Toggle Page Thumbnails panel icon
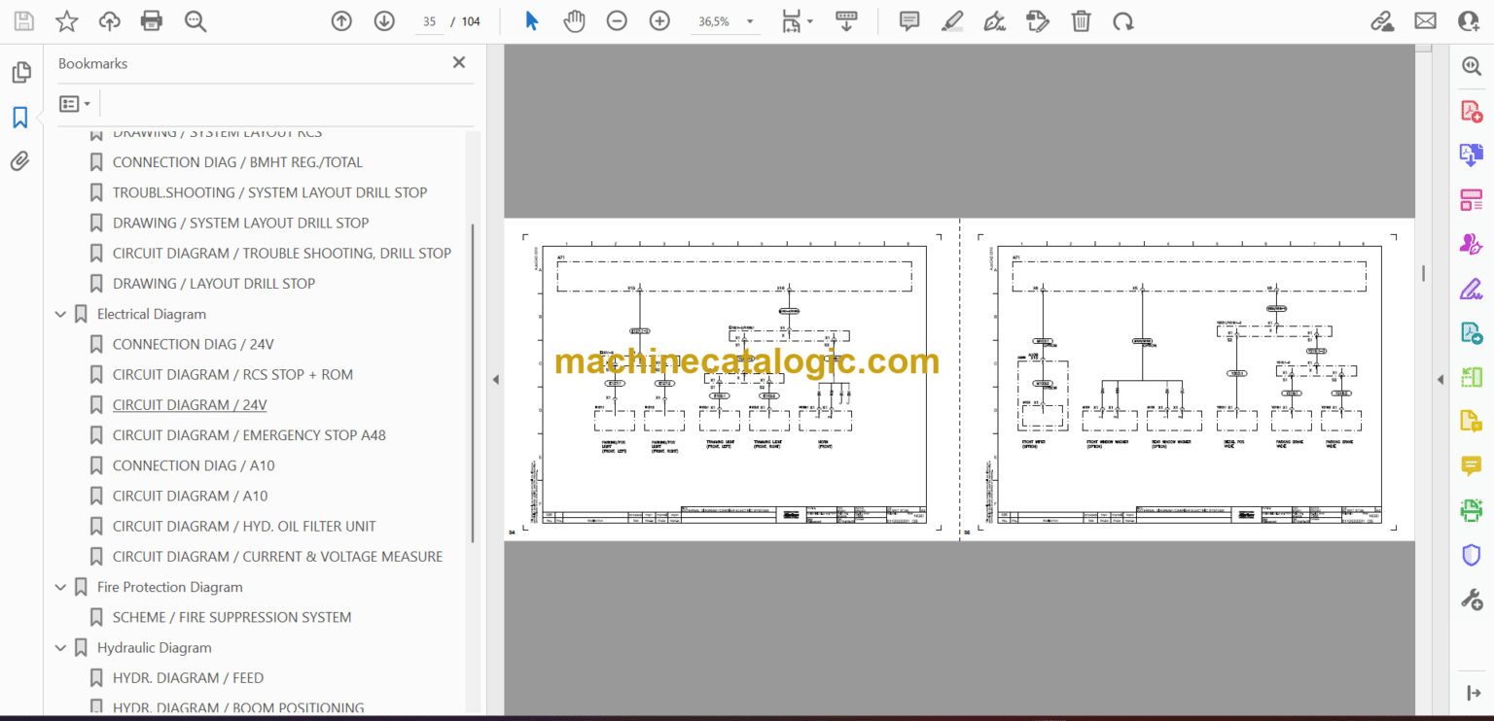The height and width of the screenshot is (721, 1494). click(x=20, y=73)
